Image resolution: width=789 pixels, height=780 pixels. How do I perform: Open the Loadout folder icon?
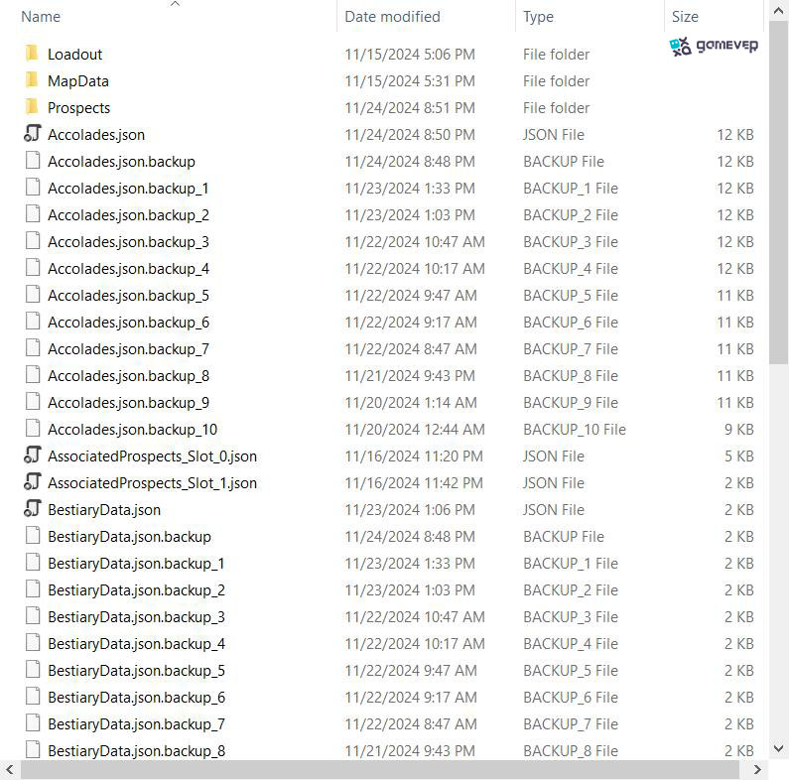(32, 54)
